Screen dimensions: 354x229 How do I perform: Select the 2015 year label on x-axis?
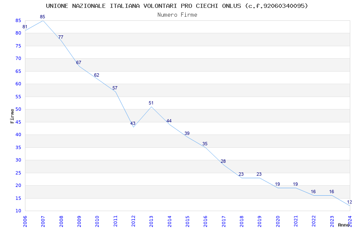(187, 221)
